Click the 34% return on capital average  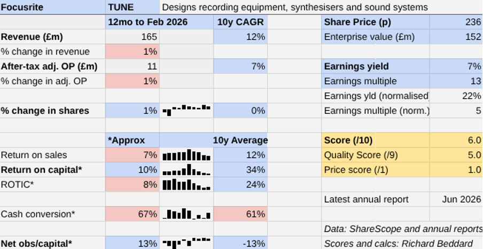240,170
